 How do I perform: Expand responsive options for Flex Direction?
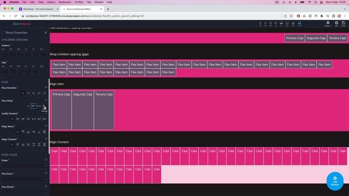coord(46,87)
